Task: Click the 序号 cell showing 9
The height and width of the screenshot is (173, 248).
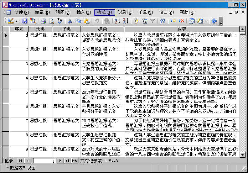Action: pos(19,152)
